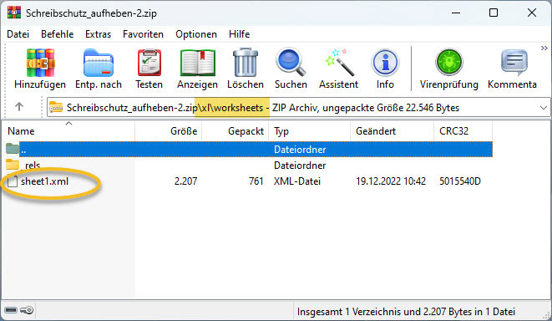
Task: Click the _rels folder icon
Action: [13, 165]
